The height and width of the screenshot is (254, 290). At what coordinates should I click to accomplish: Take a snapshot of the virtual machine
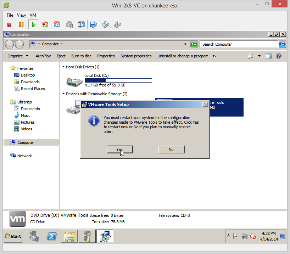tap(57, 24)
